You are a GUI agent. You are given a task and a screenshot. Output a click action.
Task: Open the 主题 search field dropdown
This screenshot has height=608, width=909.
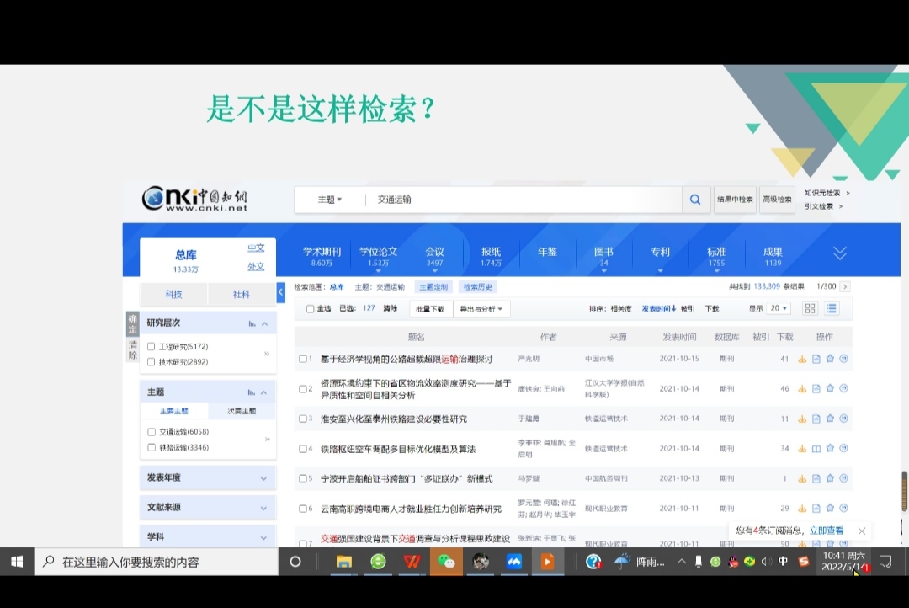pyautogui.click(x=329, y=200)
